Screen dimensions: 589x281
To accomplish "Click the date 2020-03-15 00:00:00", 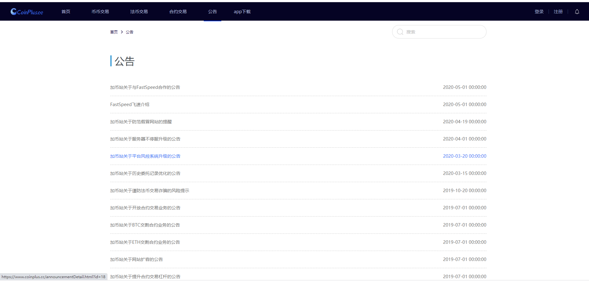I will tap(465, 173).
